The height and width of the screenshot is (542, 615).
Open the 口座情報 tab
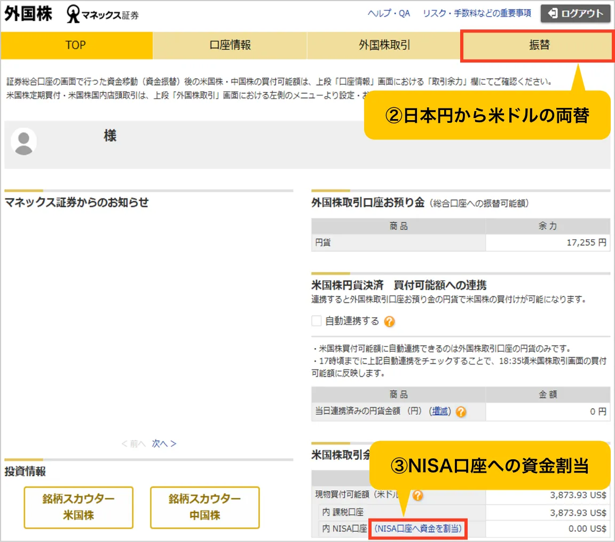pyautogui.click(x=230, y=45)
